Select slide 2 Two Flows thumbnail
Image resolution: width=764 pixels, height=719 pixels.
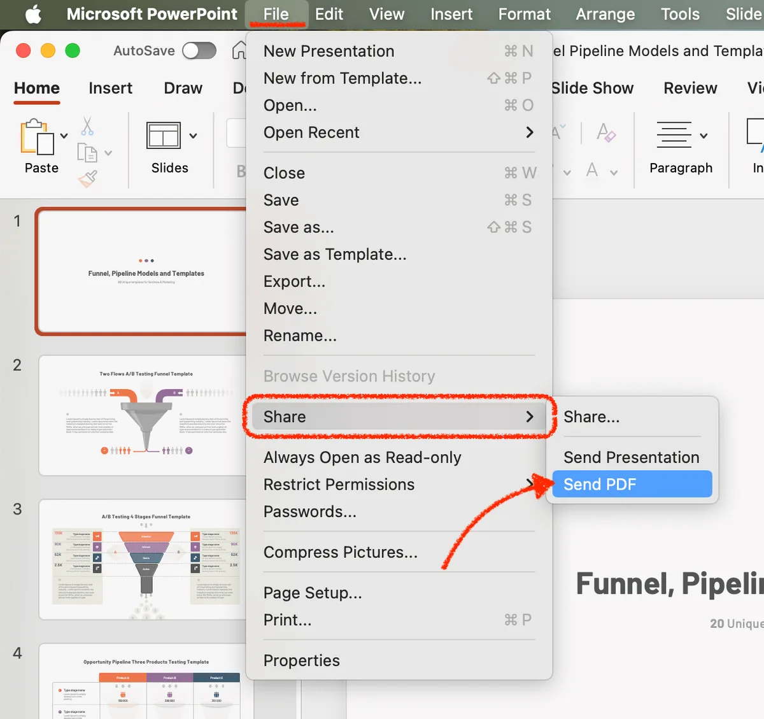click(143, 415)
